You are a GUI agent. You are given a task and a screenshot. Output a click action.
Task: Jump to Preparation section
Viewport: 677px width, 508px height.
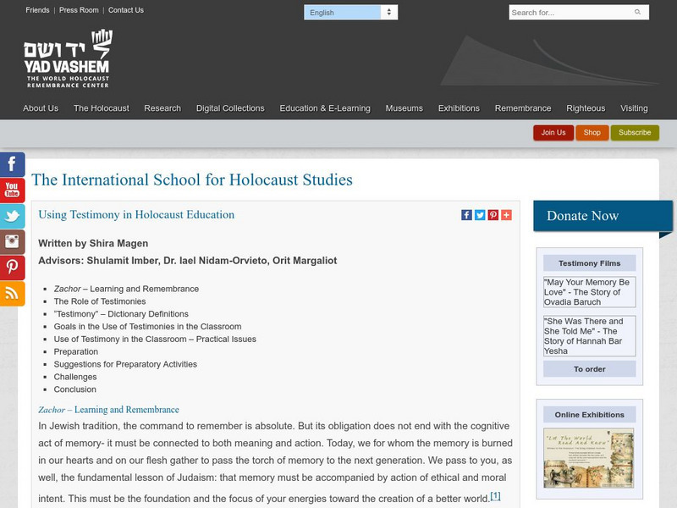tap(76, 351)
